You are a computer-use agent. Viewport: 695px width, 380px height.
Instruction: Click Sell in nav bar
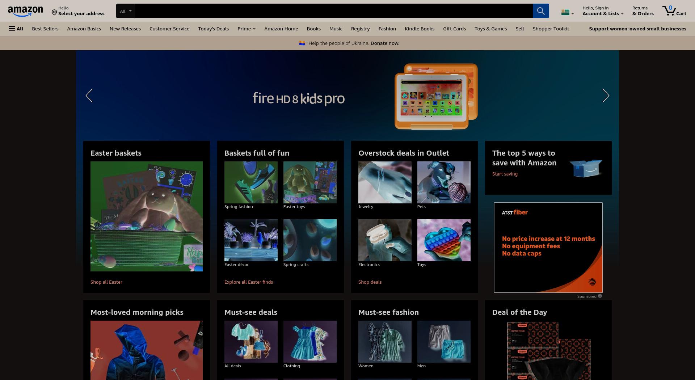(520, 29)
